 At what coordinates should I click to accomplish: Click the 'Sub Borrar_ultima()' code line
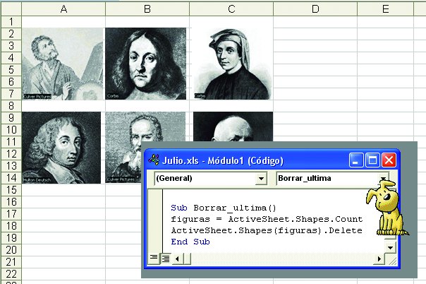(x=224, y=208)
